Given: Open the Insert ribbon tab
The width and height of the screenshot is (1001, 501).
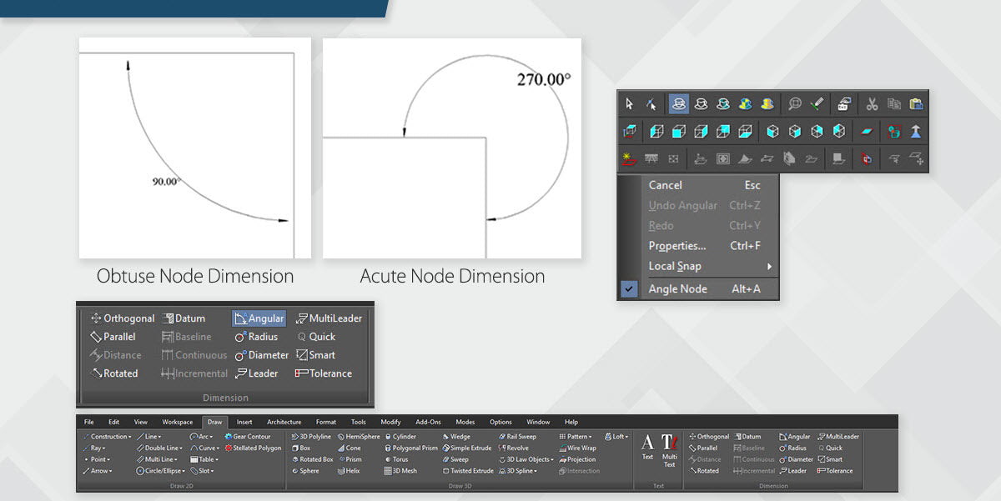Looking at the screenshot, I should pos(244,422).
